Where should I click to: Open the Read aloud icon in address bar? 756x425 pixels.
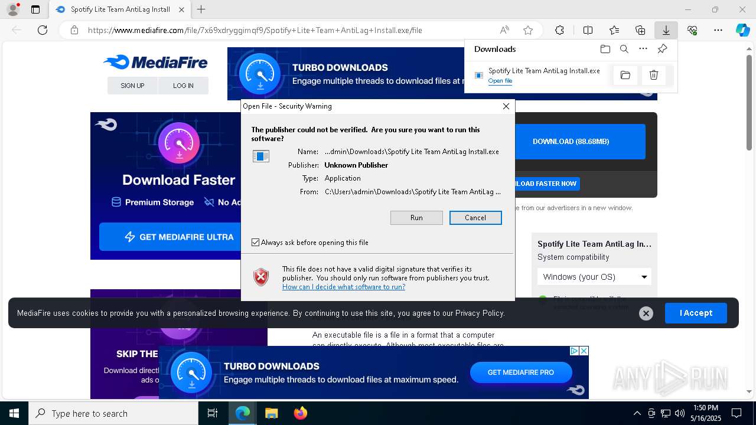click(x=504, y=30)
